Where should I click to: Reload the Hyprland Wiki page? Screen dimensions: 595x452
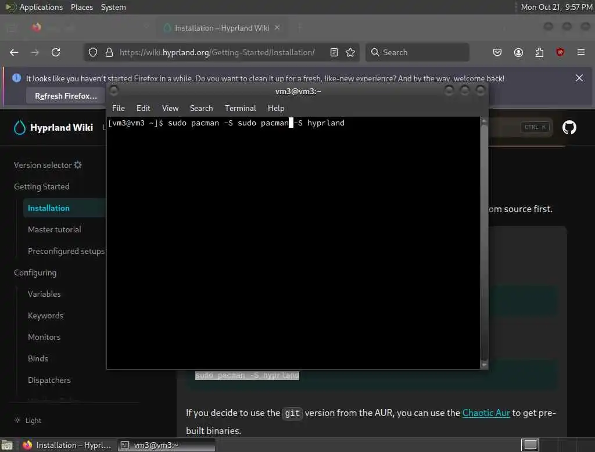tap(56, 52)
